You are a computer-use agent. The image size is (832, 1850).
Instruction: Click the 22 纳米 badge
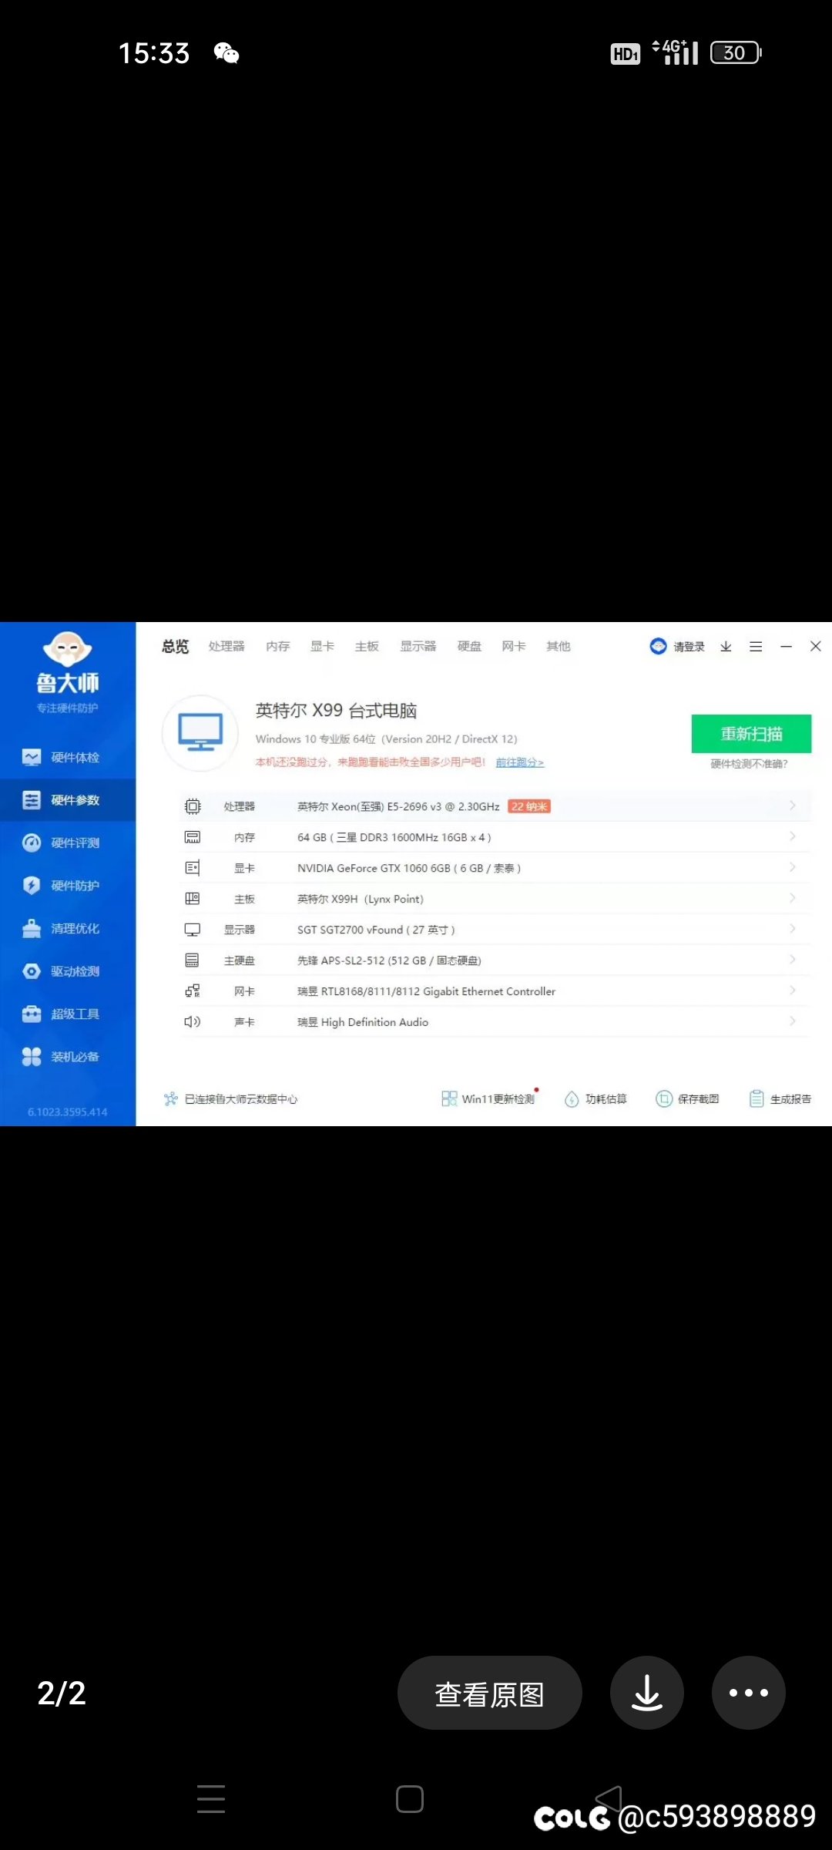click(529, 806)
